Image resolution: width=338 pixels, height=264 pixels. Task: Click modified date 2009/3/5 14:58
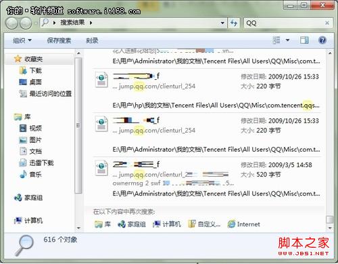pos(290,165)
